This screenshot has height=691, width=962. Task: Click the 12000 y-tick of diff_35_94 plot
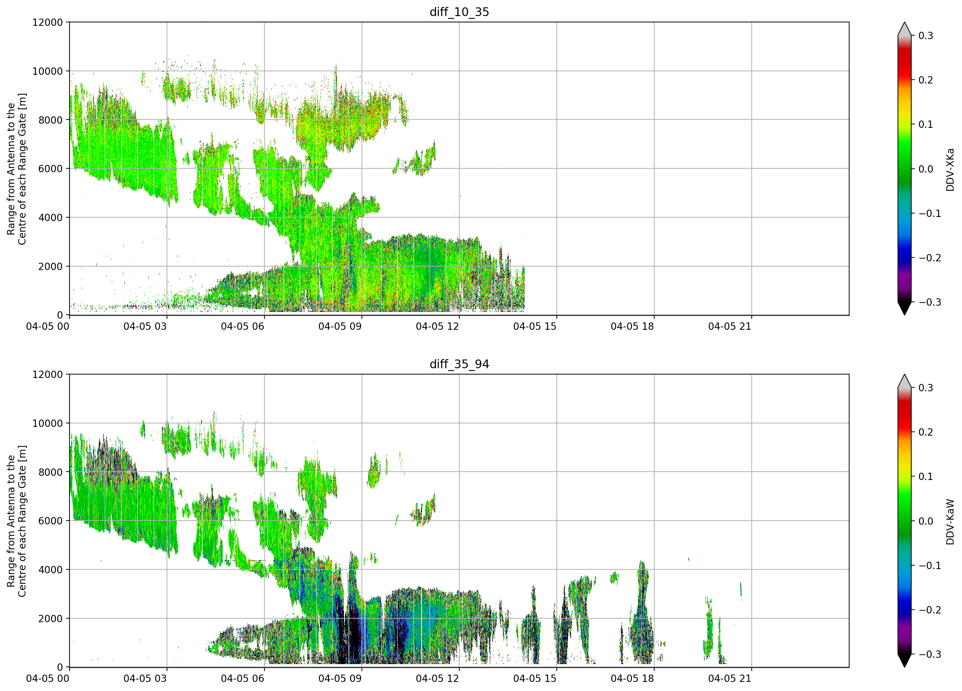[x=48, y=374]
